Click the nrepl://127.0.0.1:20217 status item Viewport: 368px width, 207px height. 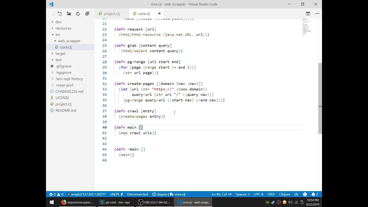click(x=87, y=194)
